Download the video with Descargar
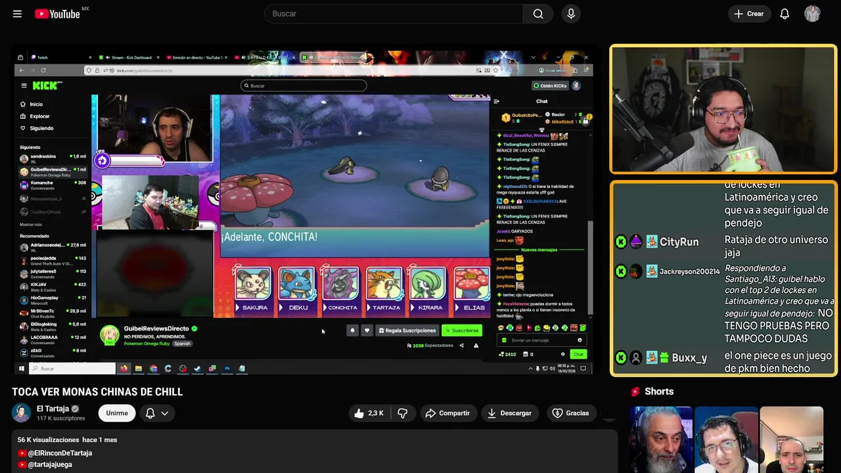The height and width of the screenshot is (473, 841). click(x=509, y=413)
